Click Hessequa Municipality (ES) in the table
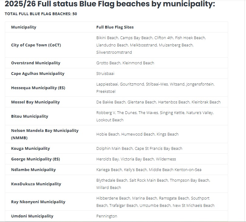Viewport: 246px width, 222px height. (38, 88)
